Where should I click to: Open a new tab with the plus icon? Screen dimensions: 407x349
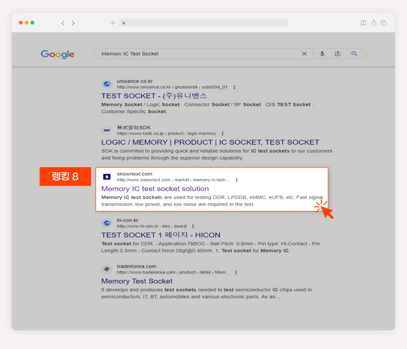113,23
